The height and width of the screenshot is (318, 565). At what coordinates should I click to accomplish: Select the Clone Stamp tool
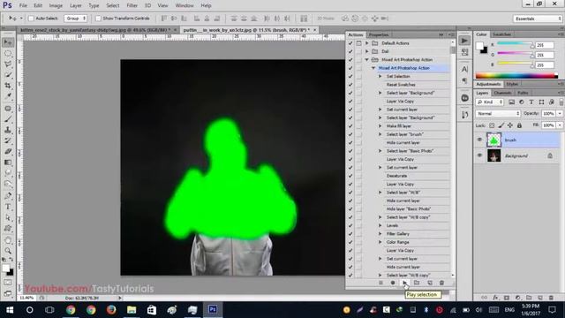coord(8,130)
